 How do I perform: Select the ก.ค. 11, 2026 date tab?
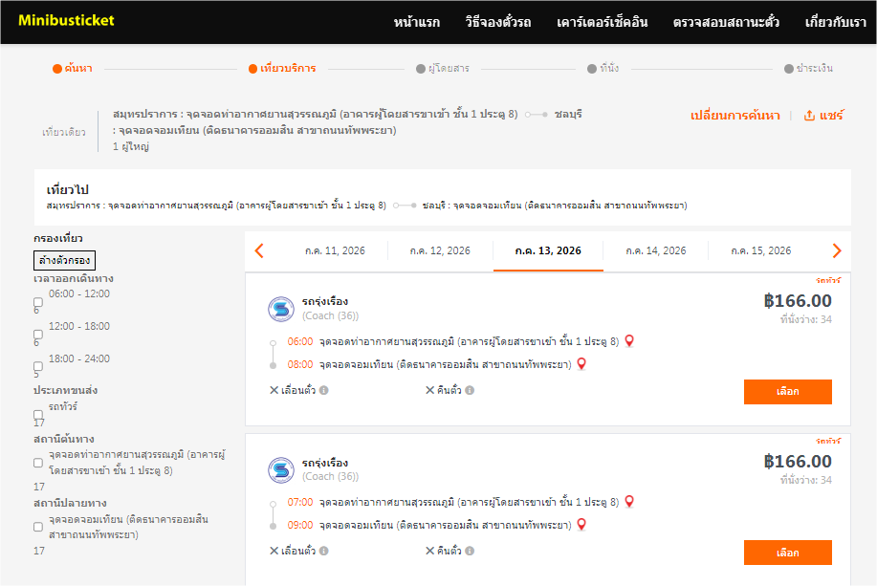pos(335,250)
